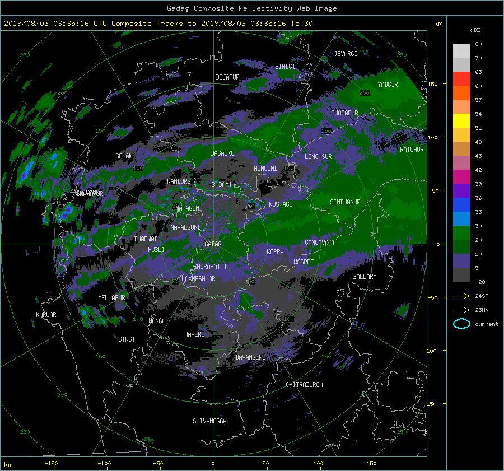Click the -150 tick on bottom axis
Screen dimensions: 504x471
51,464
